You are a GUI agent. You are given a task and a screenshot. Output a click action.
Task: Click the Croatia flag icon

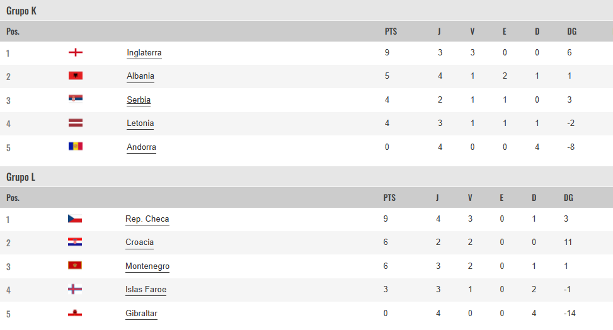75,242
